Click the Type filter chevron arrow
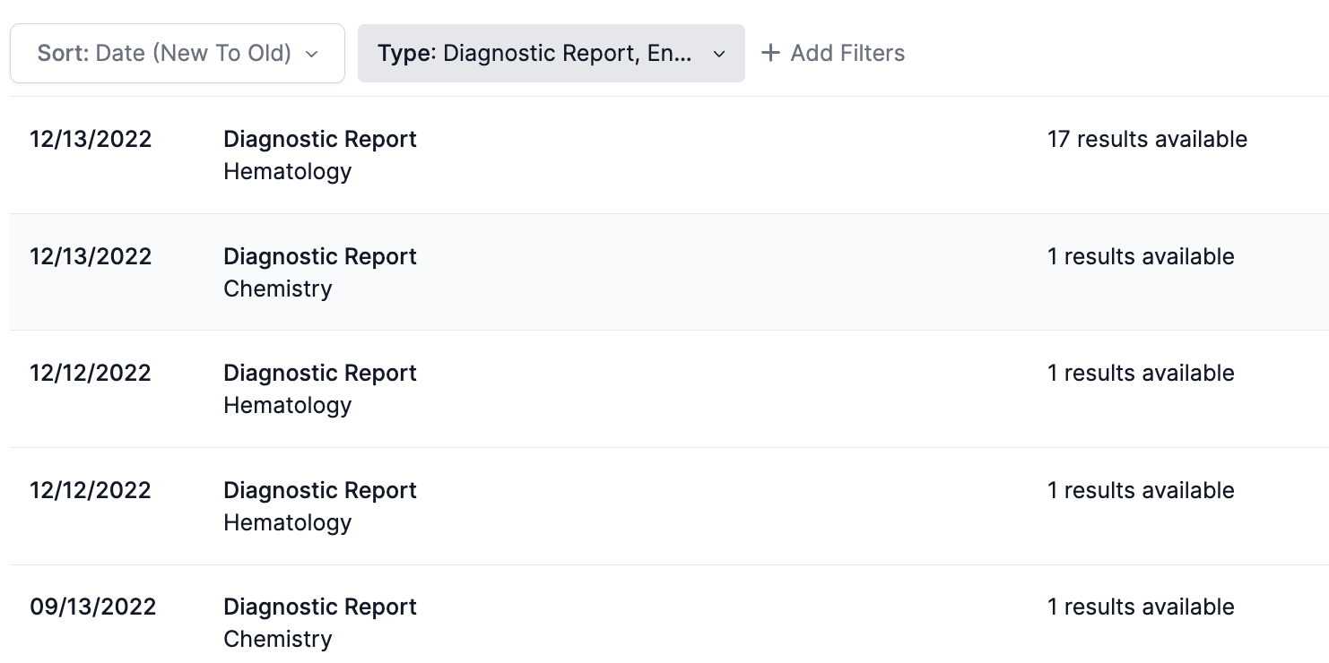Image resolution: width=1329 pixels, height=663 pixels. [718, 54]
